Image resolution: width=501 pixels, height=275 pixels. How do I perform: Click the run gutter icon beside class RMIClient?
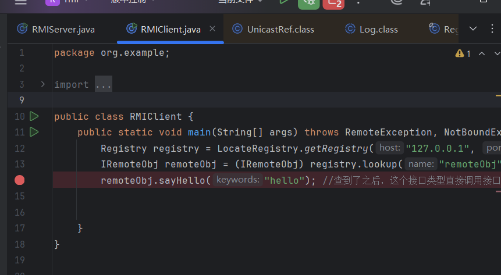pyautogui.click(x=34, y=116)
